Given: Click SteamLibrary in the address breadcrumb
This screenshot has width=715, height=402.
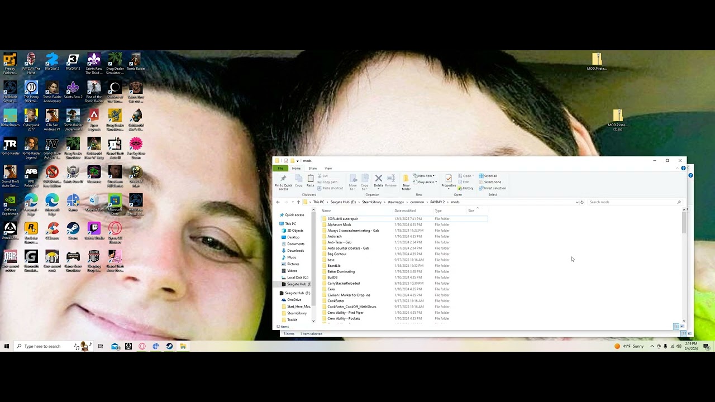Looking at the screenshot, I should pyautogui.click(x=371, y=202).
